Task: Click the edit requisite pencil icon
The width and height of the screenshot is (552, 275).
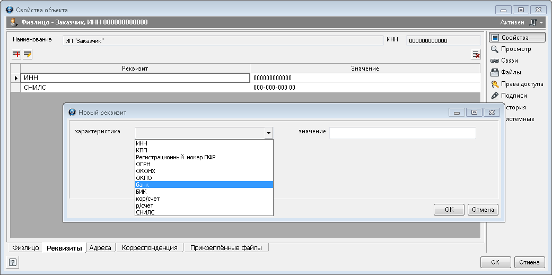Action: pos(28,54)
